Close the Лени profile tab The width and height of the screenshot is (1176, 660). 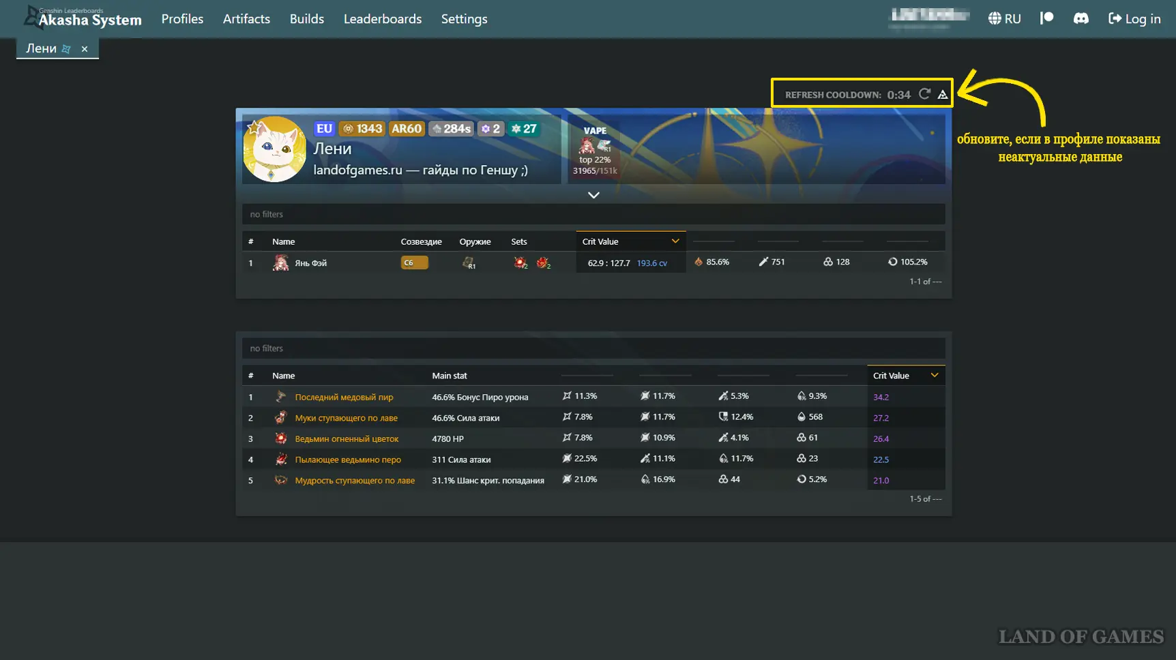85,49
